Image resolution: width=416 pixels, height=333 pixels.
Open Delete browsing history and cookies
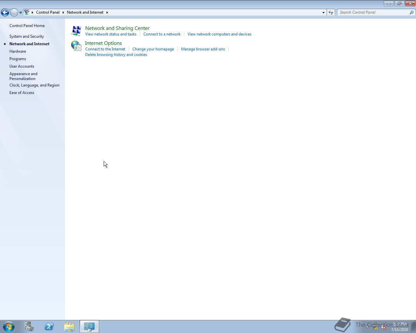tap(116, 54)
